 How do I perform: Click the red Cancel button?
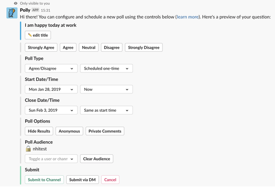point(110,180)
